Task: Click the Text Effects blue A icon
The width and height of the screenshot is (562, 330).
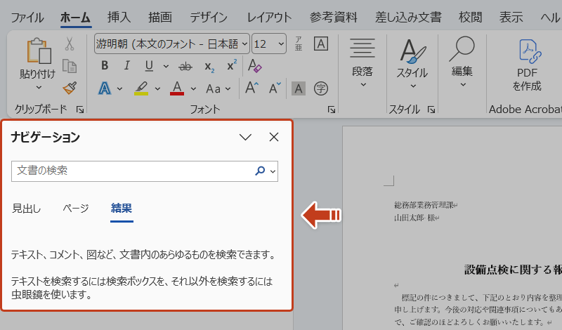Action: 105,88
